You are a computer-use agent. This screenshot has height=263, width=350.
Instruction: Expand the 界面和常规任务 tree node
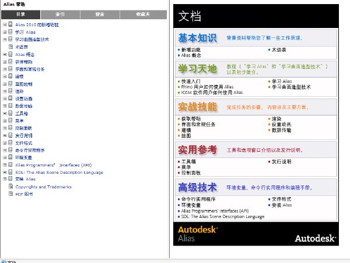click(x=5, y=69)
